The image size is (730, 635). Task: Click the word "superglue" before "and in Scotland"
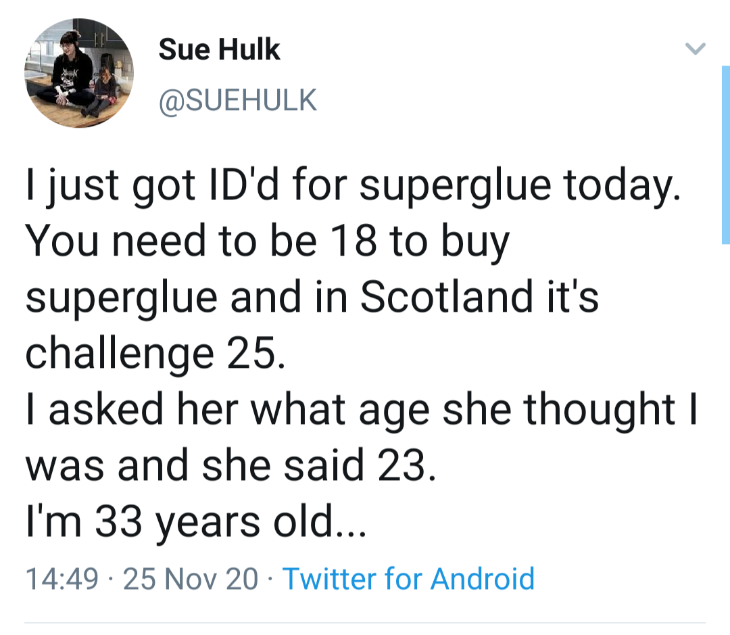tap(122, 298)
